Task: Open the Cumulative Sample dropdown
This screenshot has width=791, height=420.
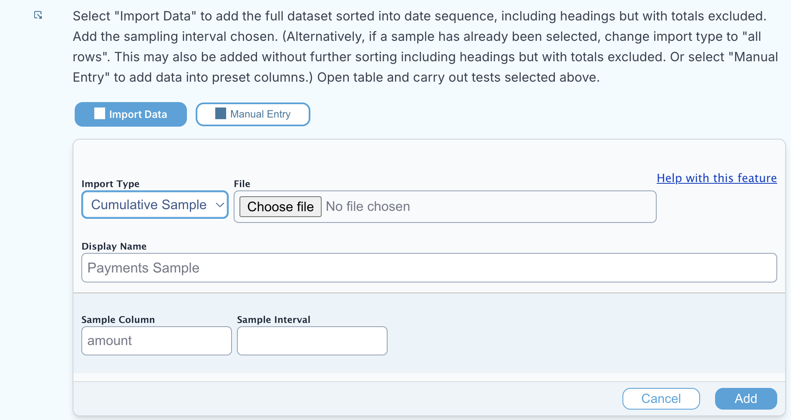Action: pyautogui.click(x=155, y=205)
